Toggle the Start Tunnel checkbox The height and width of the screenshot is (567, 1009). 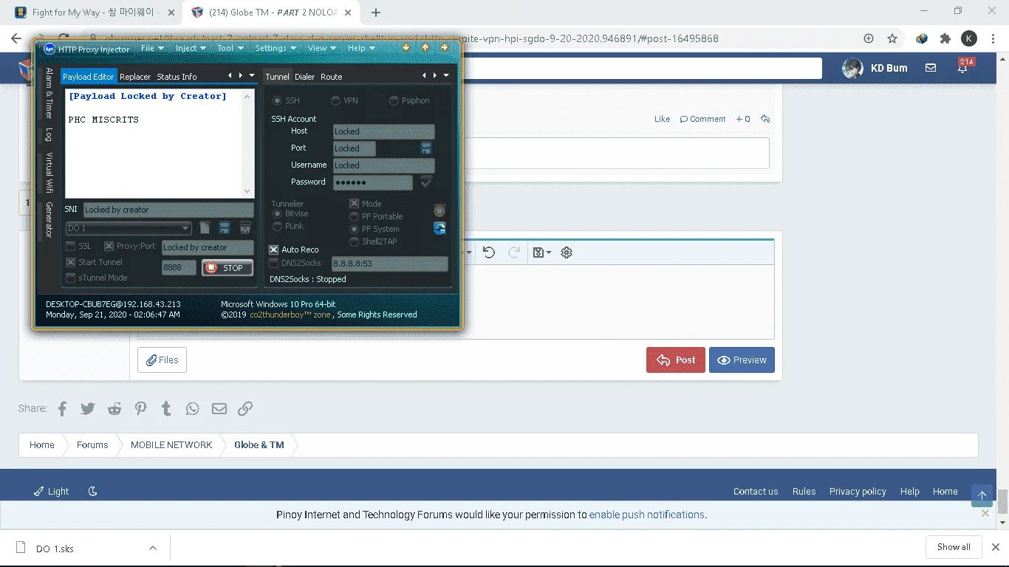point(71,262)
